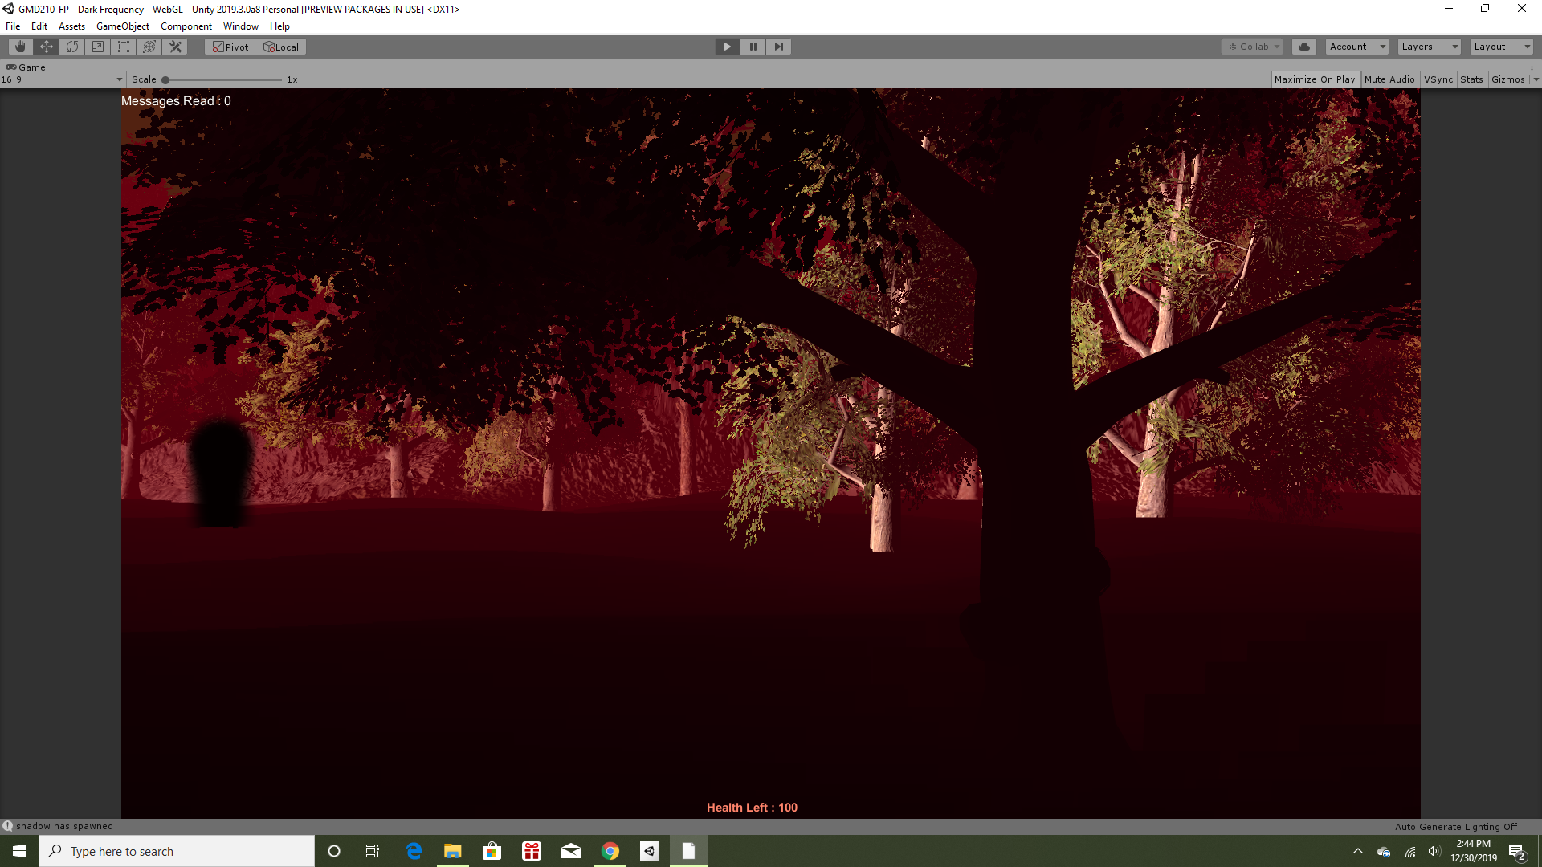
Task: Open the Layout dropdown
Action: [1501, 47]
